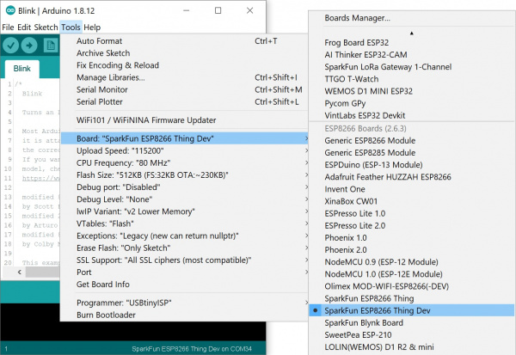
Task: Select ESPresso Lite 2.0 board
Action: pos(411,226)
